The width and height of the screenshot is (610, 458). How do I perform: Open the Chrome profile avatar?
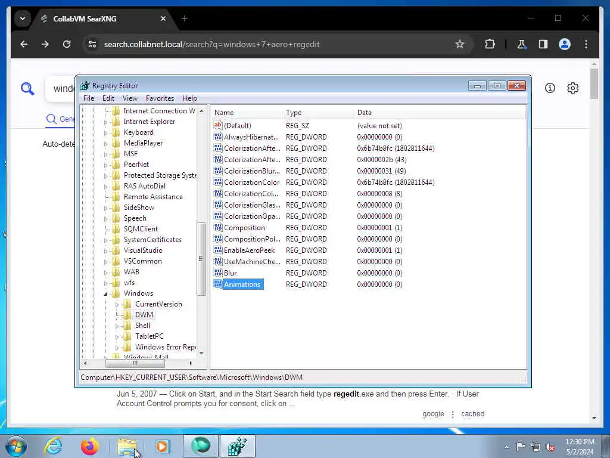point(565,44)
